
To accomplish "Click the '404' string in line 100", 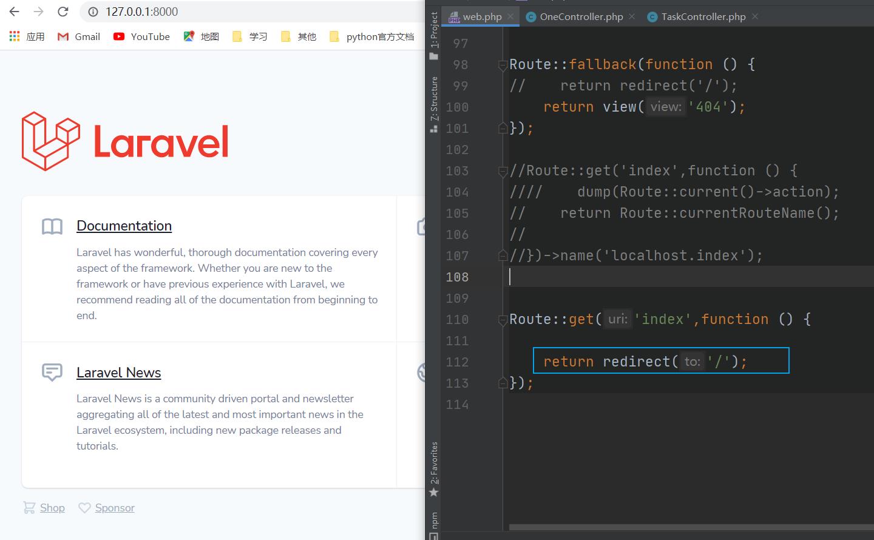I will [708, 107].
